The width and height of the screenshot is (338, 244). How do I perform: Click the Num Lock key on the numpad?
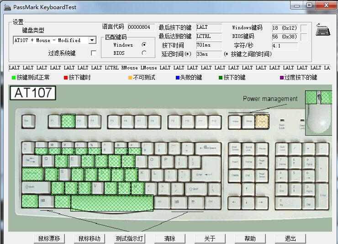coord(282,149)
